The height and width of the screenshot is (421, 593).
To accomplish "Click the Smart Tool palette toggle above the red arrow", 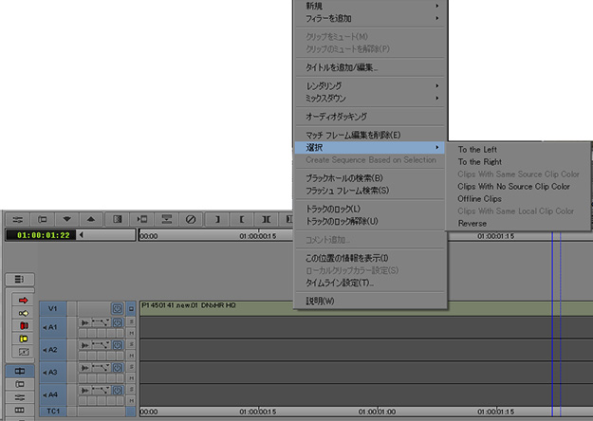I will 20,280.
